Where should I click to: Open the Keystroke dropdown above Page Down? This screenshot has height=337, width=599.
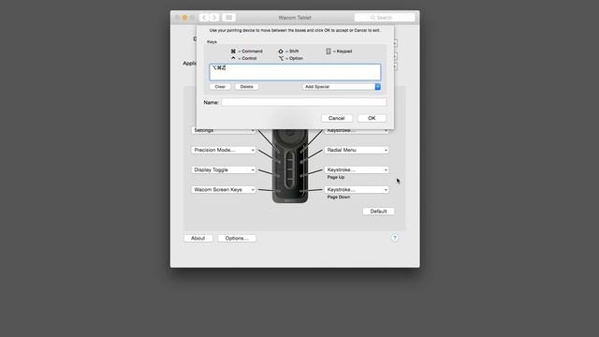click(357, 189)
